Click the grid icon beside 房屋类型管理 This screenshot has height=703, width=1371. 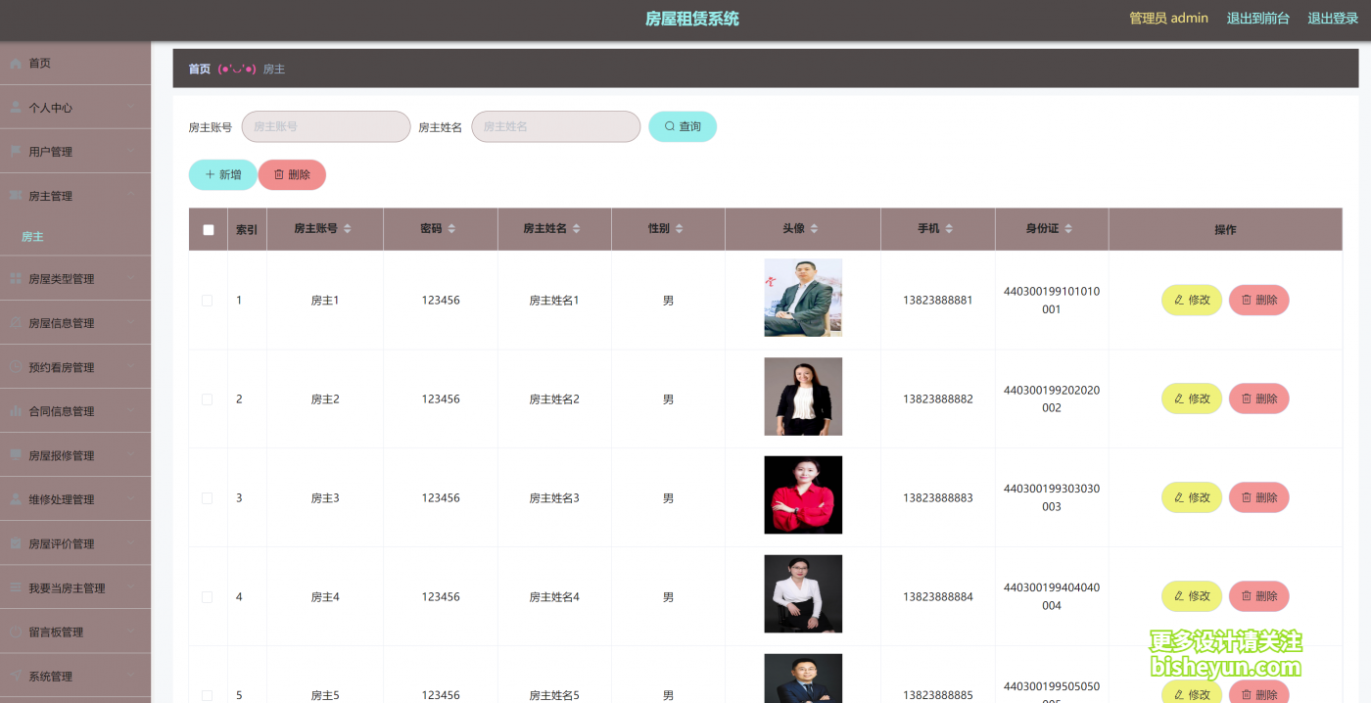(16, 279)
